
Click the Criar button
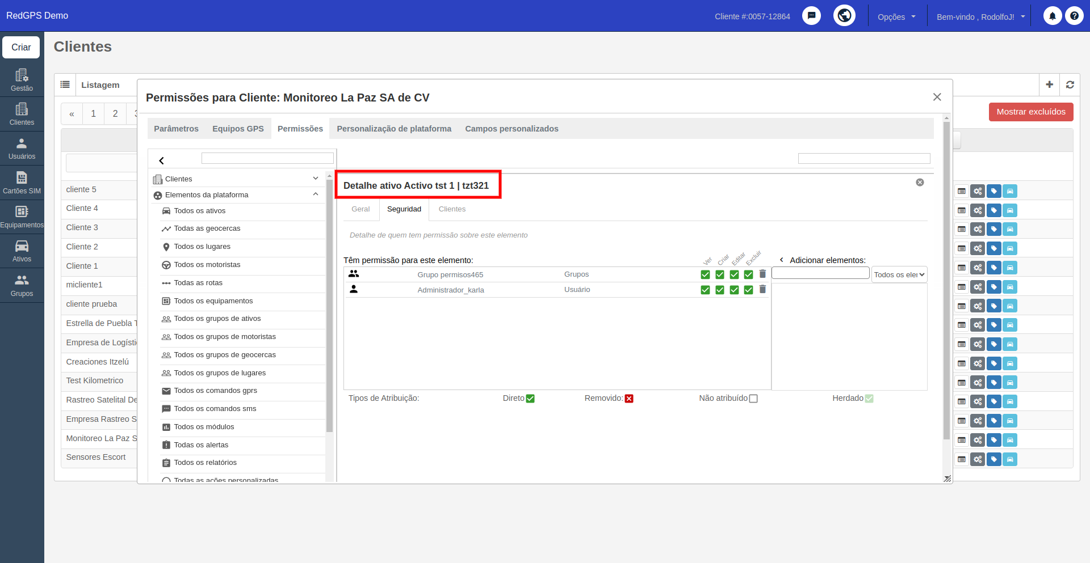[21, 47]
